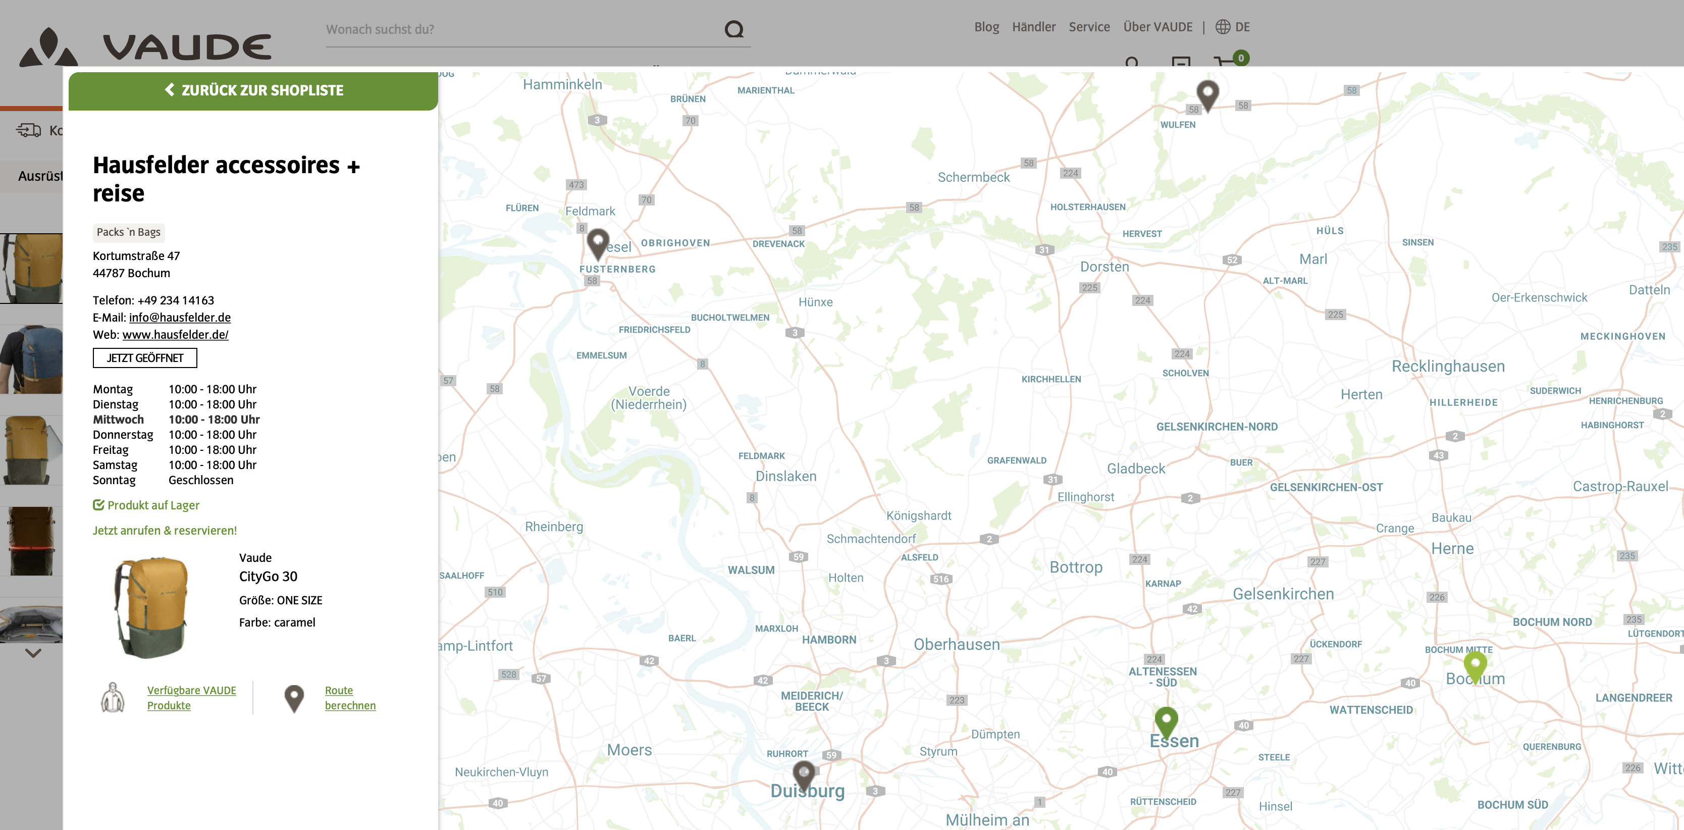Click the Sonntag Geschlossen row
The height and width of the screenshot is (830, 1684).
163,480
